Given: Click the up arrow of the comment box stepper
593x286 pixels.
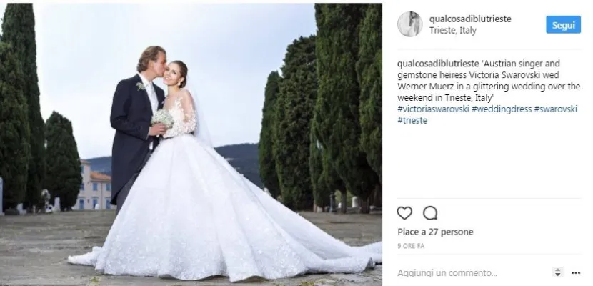Looking at the screenshot, I should coord(557,270).
